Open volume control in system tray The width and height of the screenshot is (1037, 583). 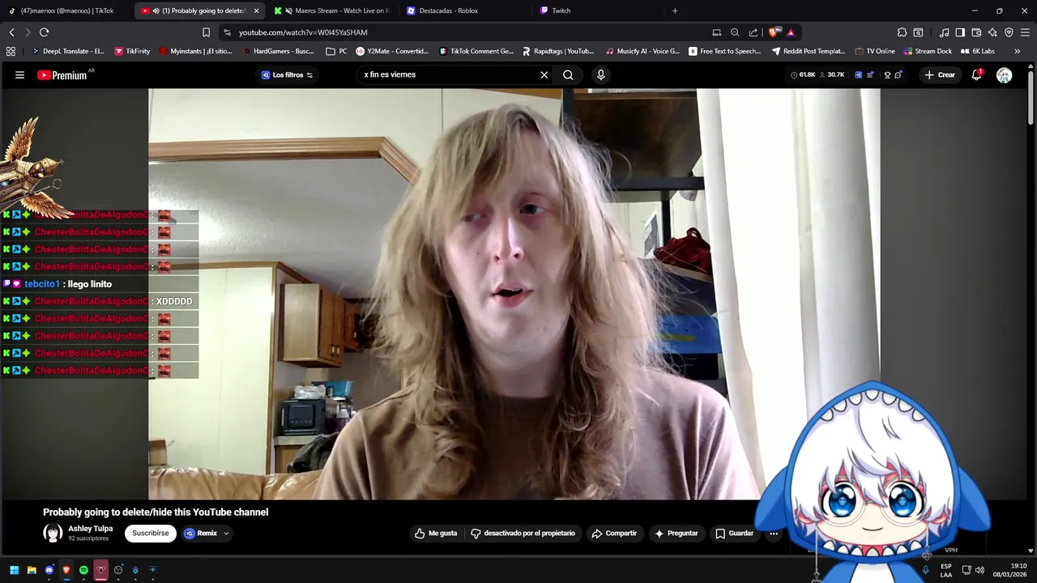point(979,570)
